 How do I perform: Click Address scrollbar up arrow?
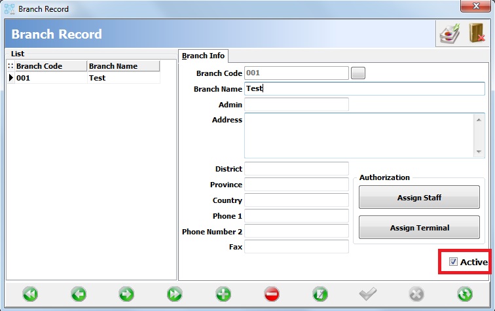tap(479, 120)
